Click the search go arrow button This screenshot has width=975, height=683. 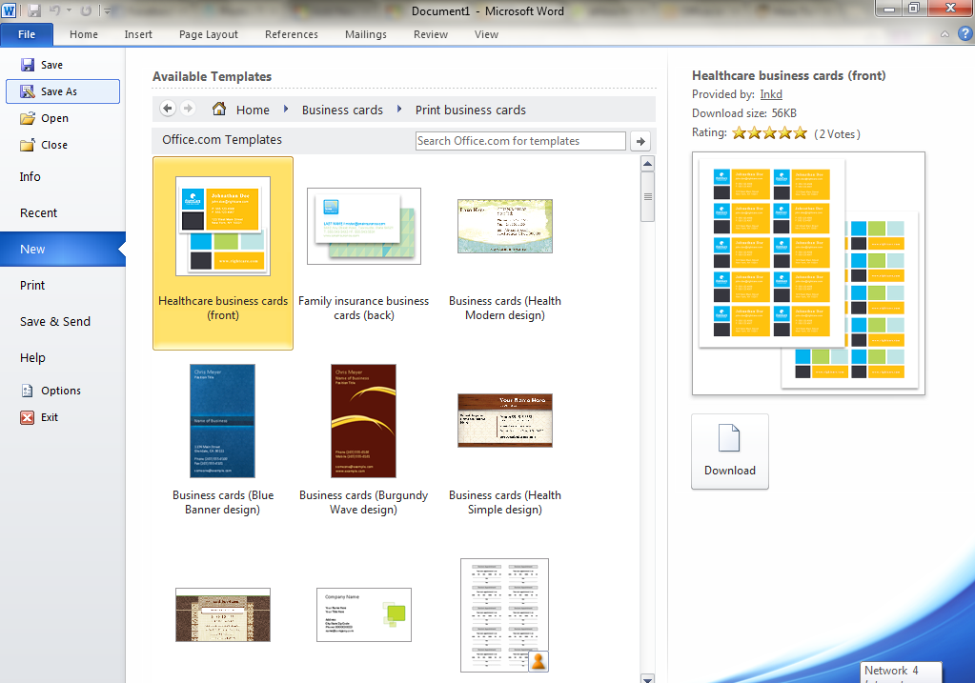point(640,141)
